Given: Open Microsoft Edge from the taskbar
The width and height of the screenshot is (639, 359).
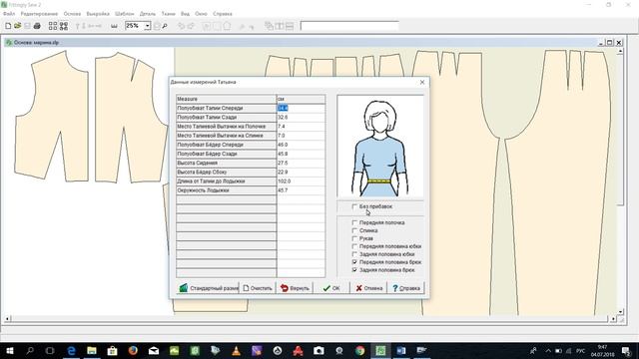Looking at the screenshot, I should (x=71, y=350).
